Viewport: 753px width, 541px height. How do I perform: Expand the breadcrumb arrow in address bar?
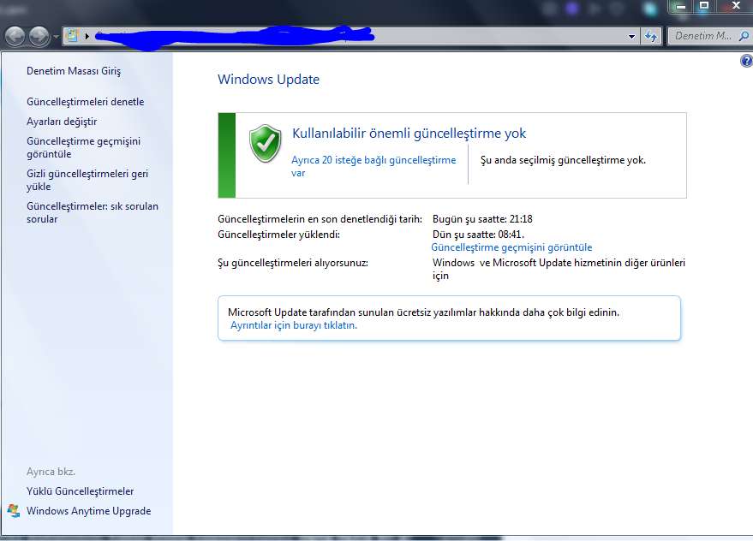[x=87, y=37]
